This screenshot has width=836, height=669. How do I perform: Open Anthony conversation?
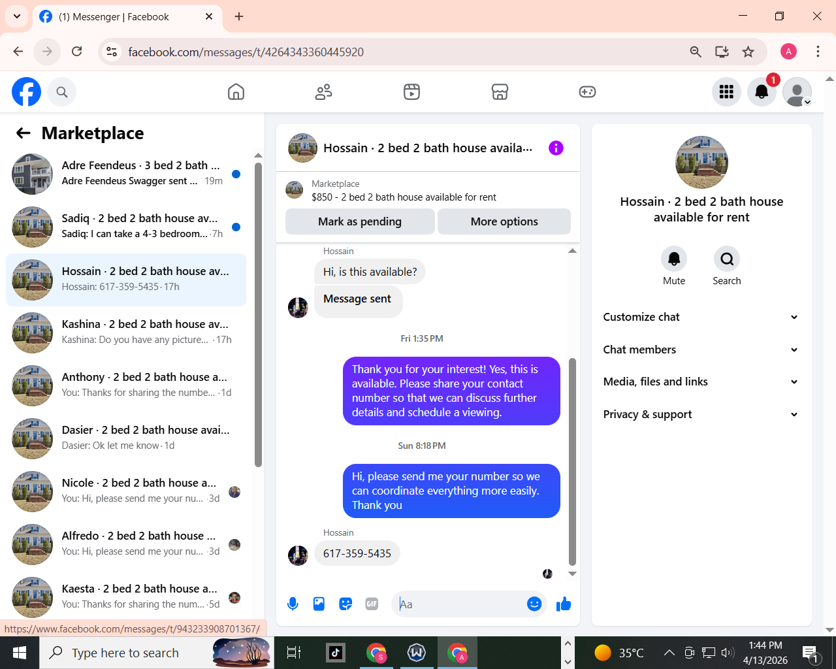click(126, 385)
